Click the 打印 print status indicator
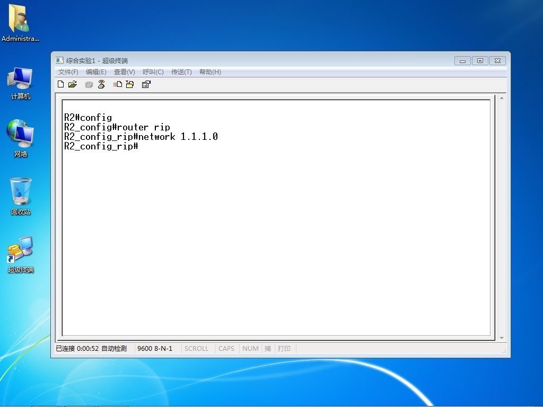Viewport: 543px width, 407px height. (284, 349)
